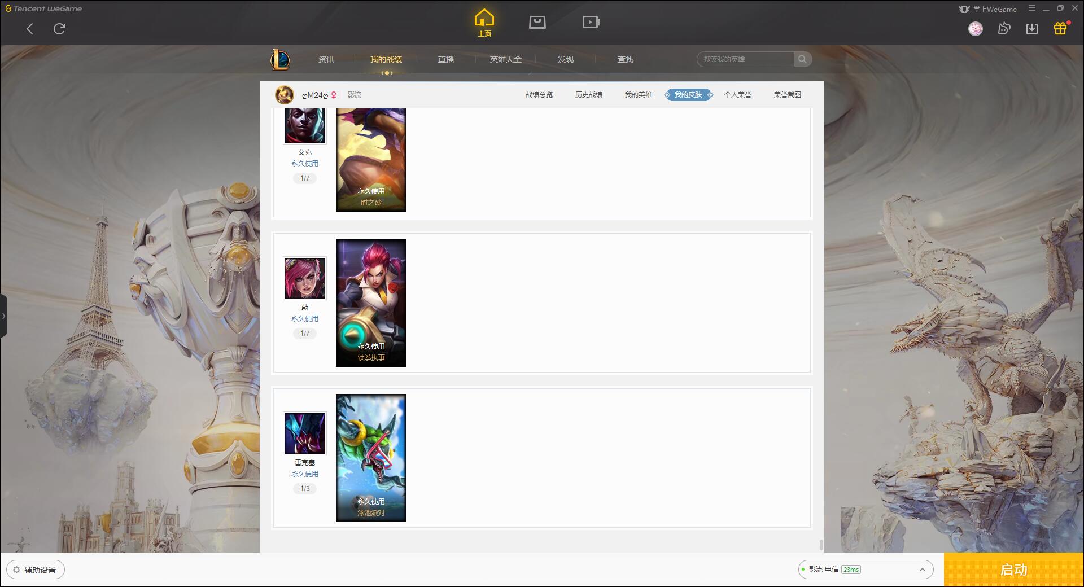1084x587 pixels.
Task: Open 历史战绩 sub-tab
Action: pos(589,95)
